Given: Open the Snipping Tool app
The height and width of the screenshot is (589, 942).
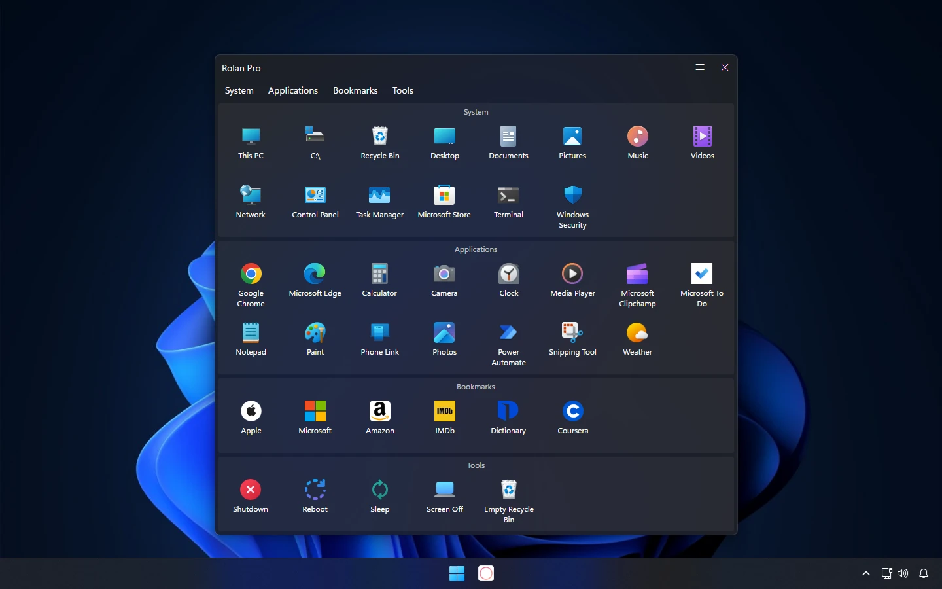Looking at the screenshot, I should click(x=572, y=333).
